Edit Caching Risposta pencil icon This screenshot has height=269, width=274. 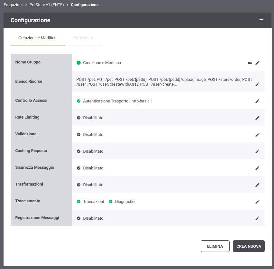pos(257,151)
